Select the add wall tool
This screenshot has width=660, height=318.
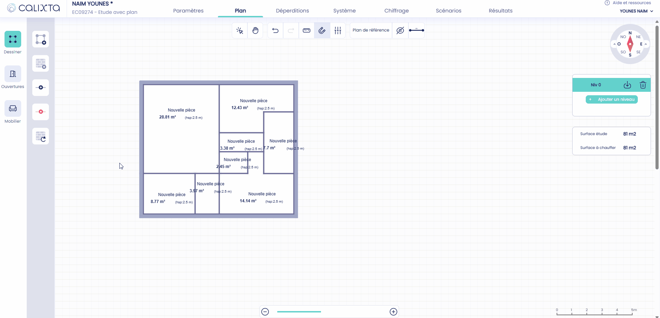41,63
